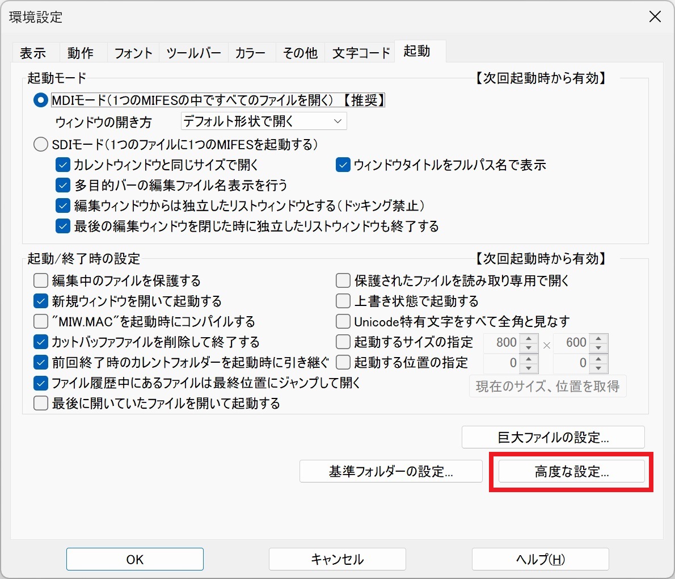
Task: Enable 上書き状態で起動する checkbox
Action: 343,300
